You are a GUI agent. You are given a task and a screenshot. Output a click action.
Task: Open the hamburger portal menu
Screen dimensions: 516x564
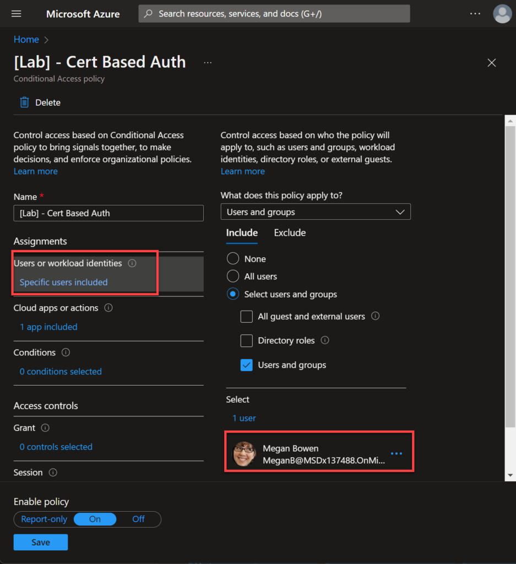pos(16,14)
